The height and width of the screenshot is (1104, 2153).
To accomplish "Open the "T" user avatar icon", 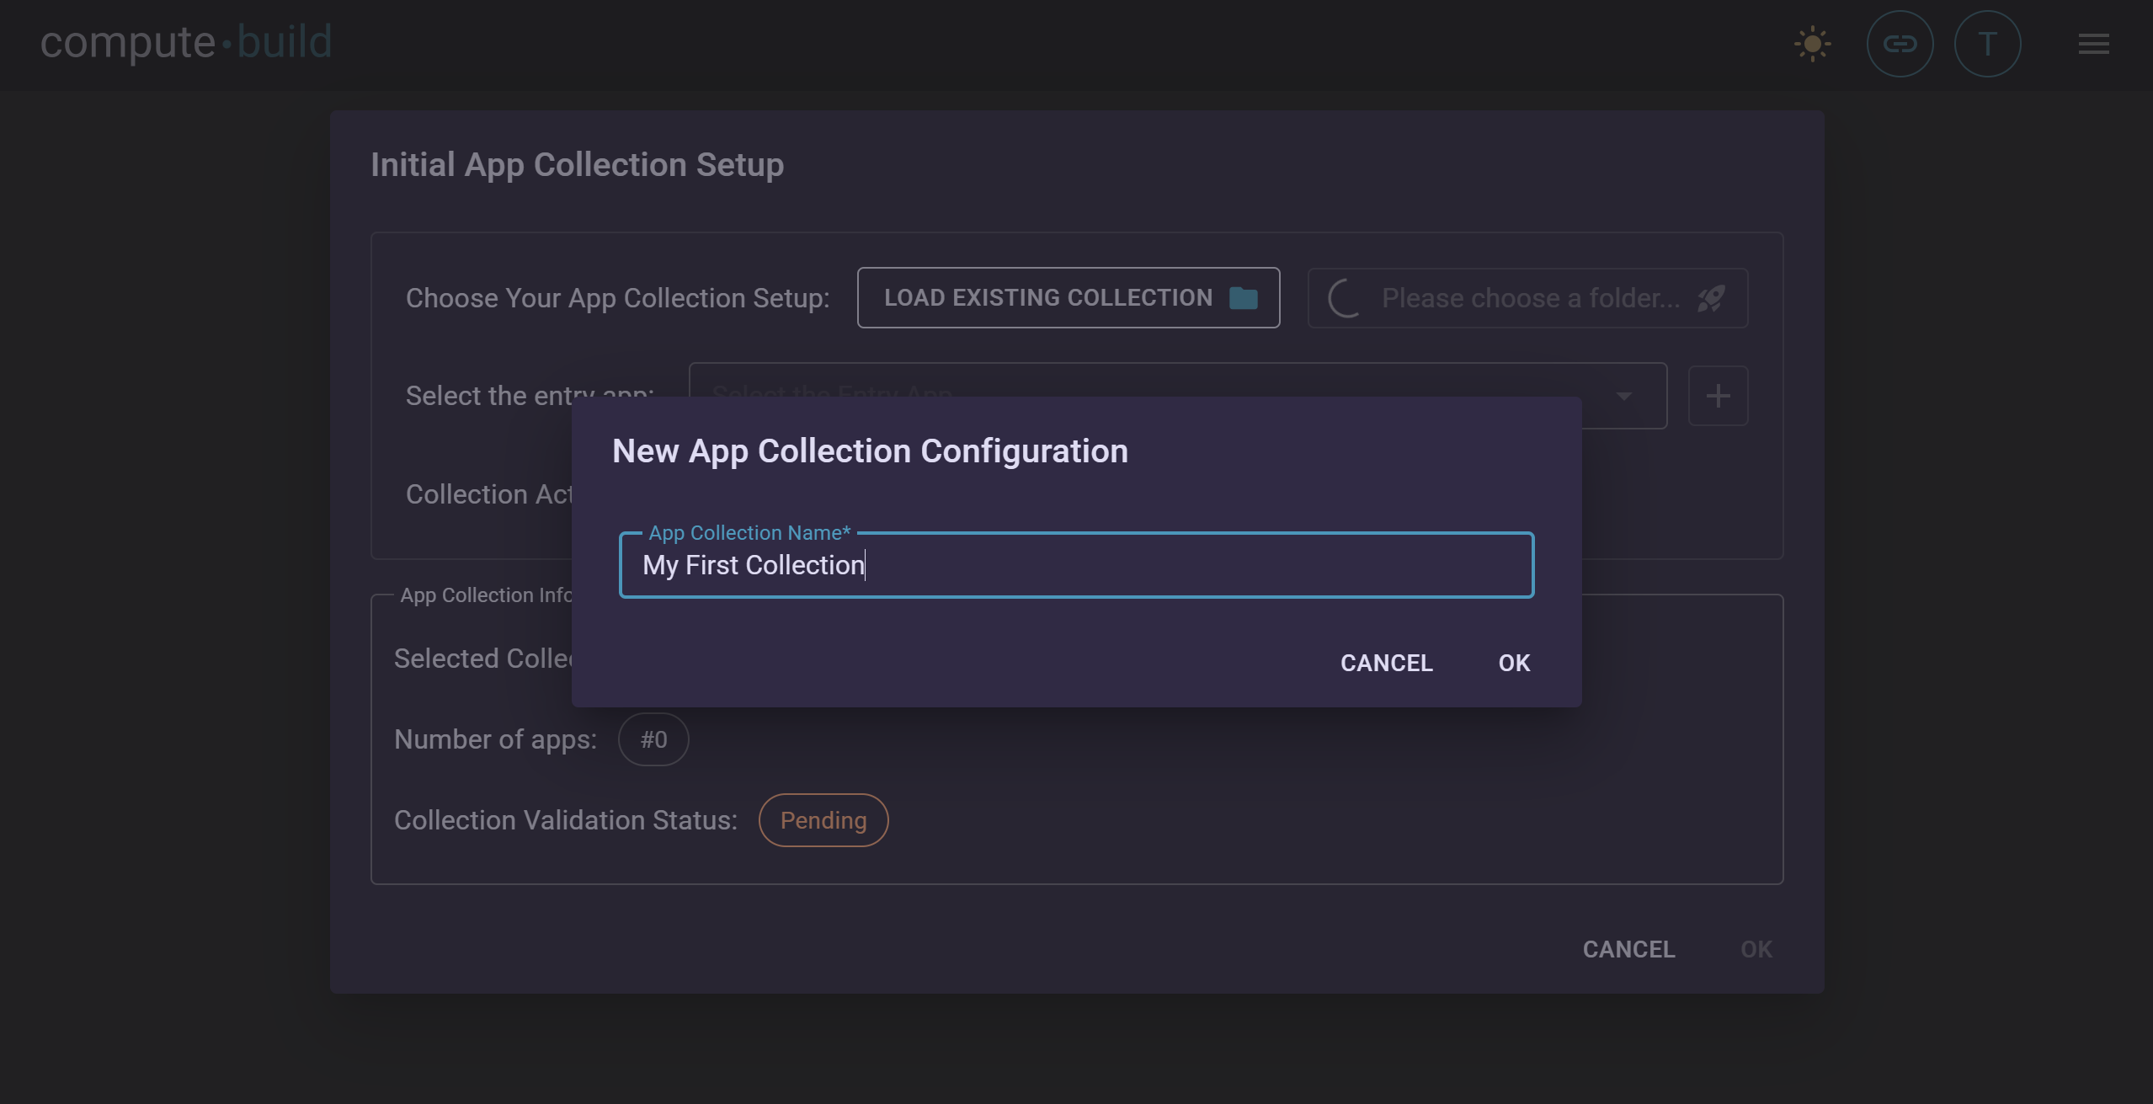I will coord(1986,44).
